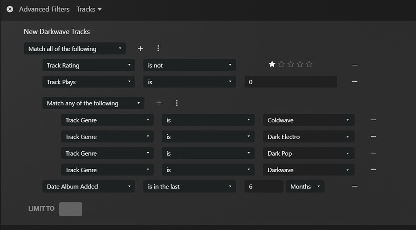This screenshot has width=416, height=230.
Task: Expand the 'Match all of the following' dropdown
Action: click(x=75, y=49)
